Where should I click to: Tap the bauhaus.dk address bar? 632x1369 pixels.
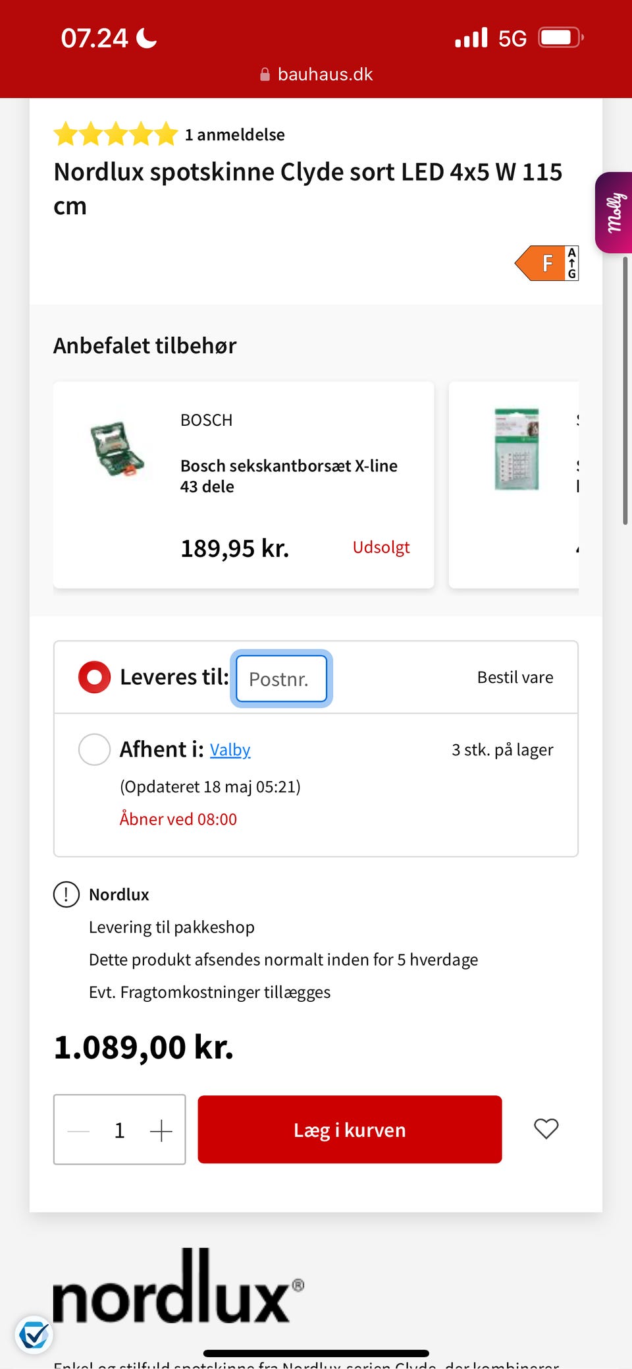317,74
